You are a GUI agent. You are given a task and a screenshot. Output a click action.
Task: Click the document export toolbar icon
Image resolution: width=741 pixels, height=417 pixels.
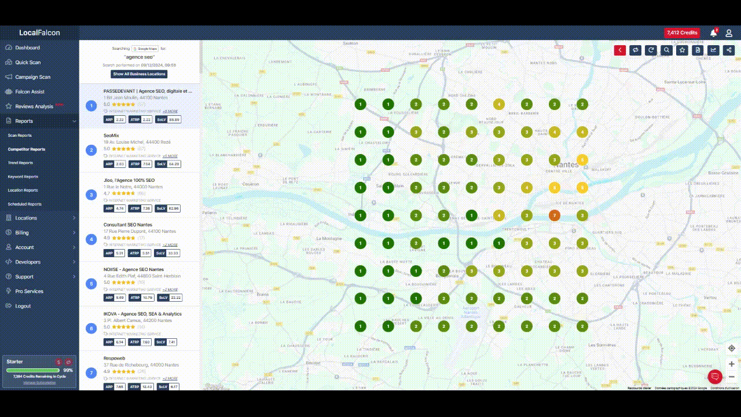pos(698,50)
